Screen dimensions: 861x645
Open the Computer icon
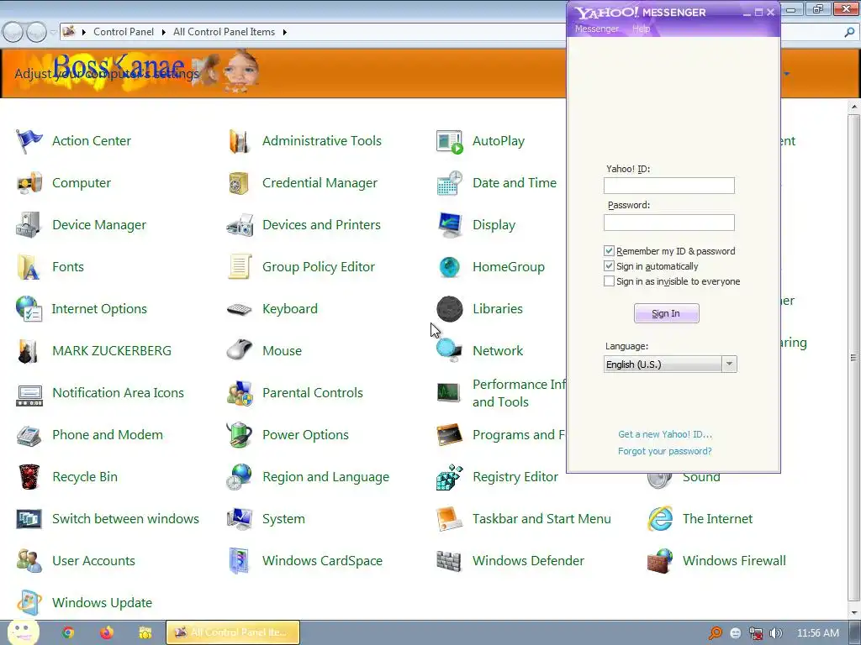pos(29,183)
